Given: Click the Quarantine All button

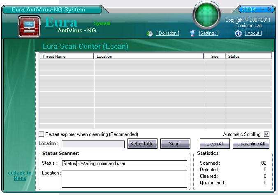Looking at the screenshot, I should 251,144.
